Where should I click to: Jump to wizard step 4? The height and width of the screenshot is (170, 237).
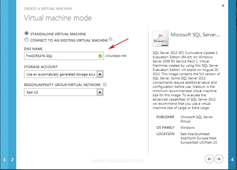232,159
